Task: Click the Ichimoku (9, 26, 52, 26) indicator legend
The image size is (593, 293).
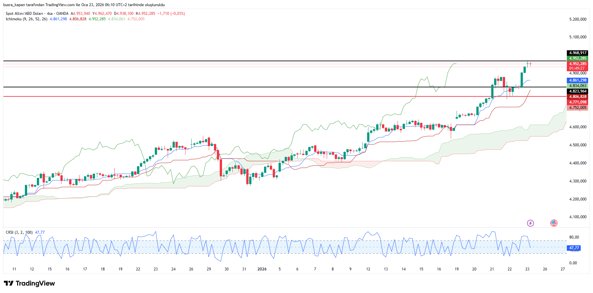Action: (26, 19)
